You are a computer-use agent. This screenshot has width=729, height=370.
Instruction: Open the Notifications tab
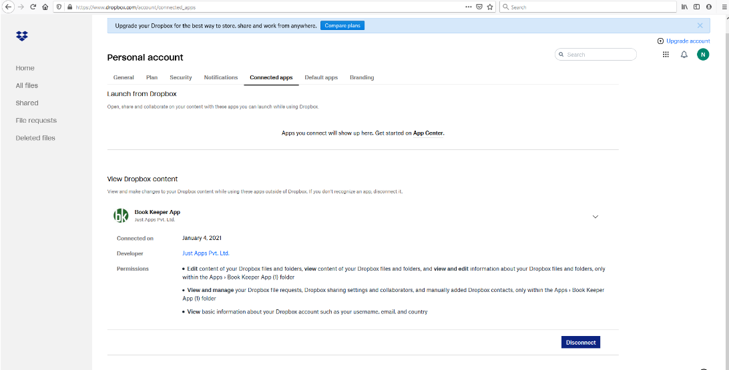[221, 77]
